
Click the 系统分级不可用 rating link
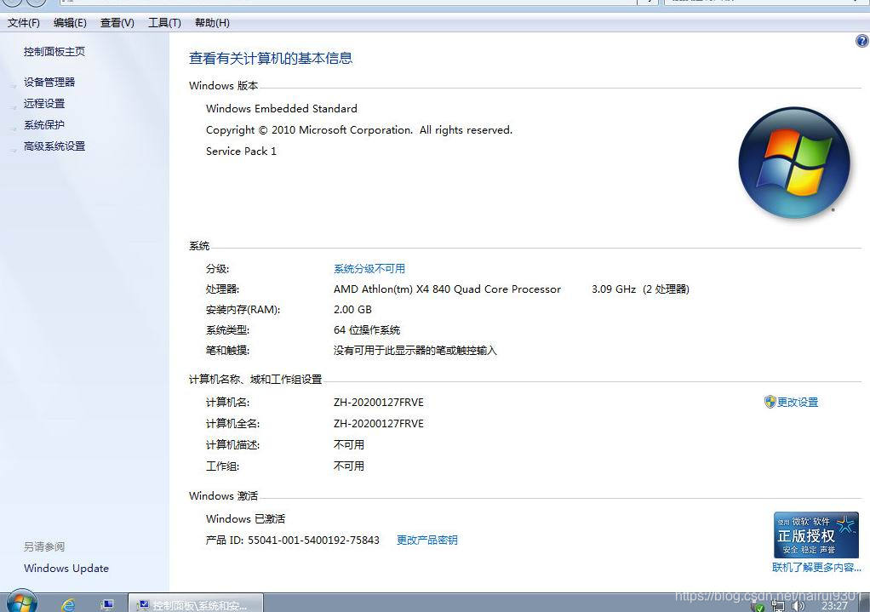click(x=369, y=268)
